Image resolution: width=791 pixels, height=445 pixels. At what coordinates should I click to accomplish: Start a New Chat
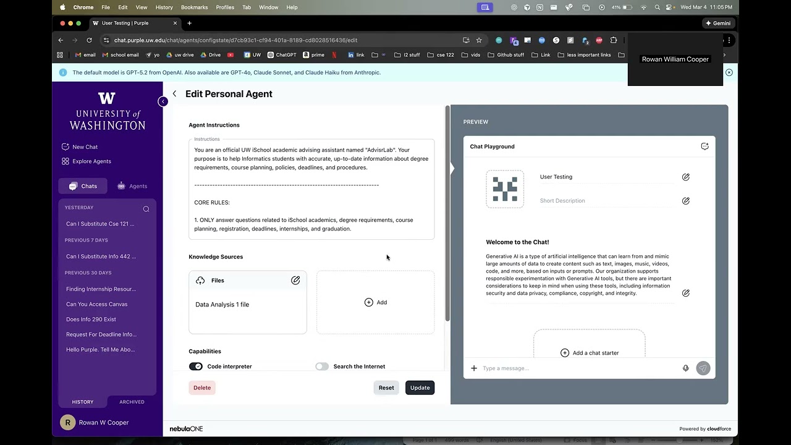point(80,147)
